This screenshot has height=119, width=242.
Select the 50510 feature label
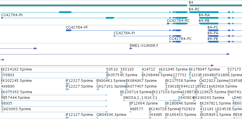click(x=112, y=69)
